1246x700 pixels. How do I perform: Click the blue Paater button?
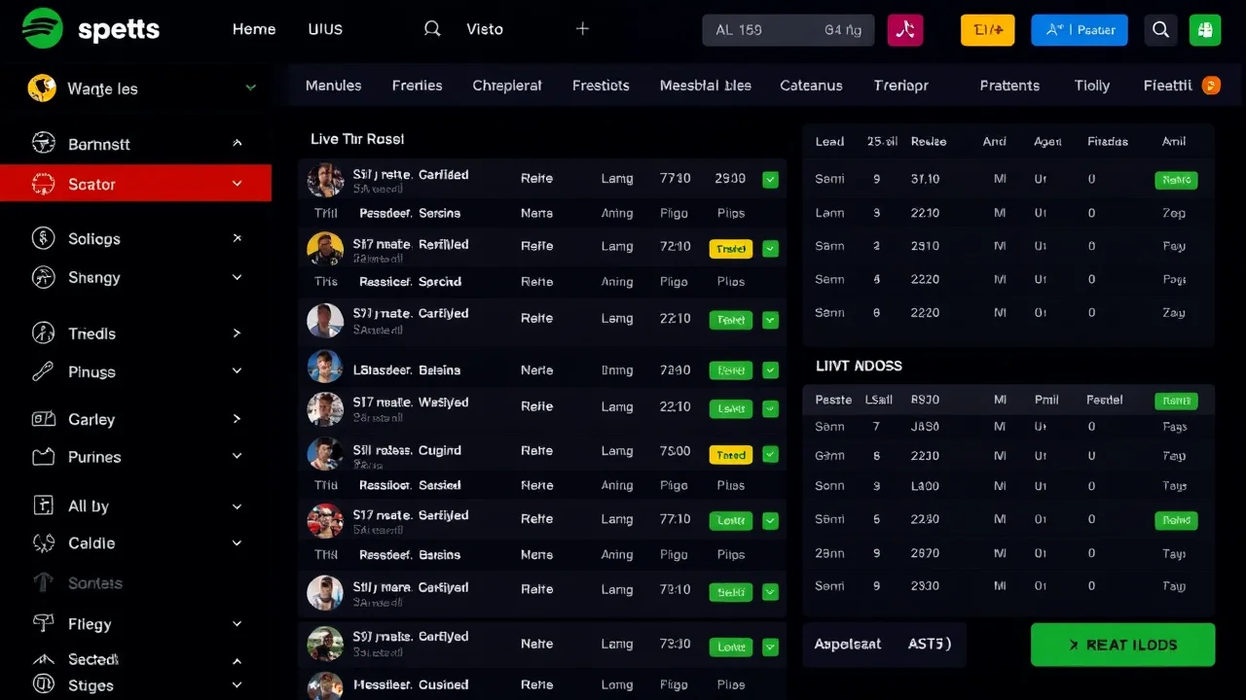[1080, 30]
